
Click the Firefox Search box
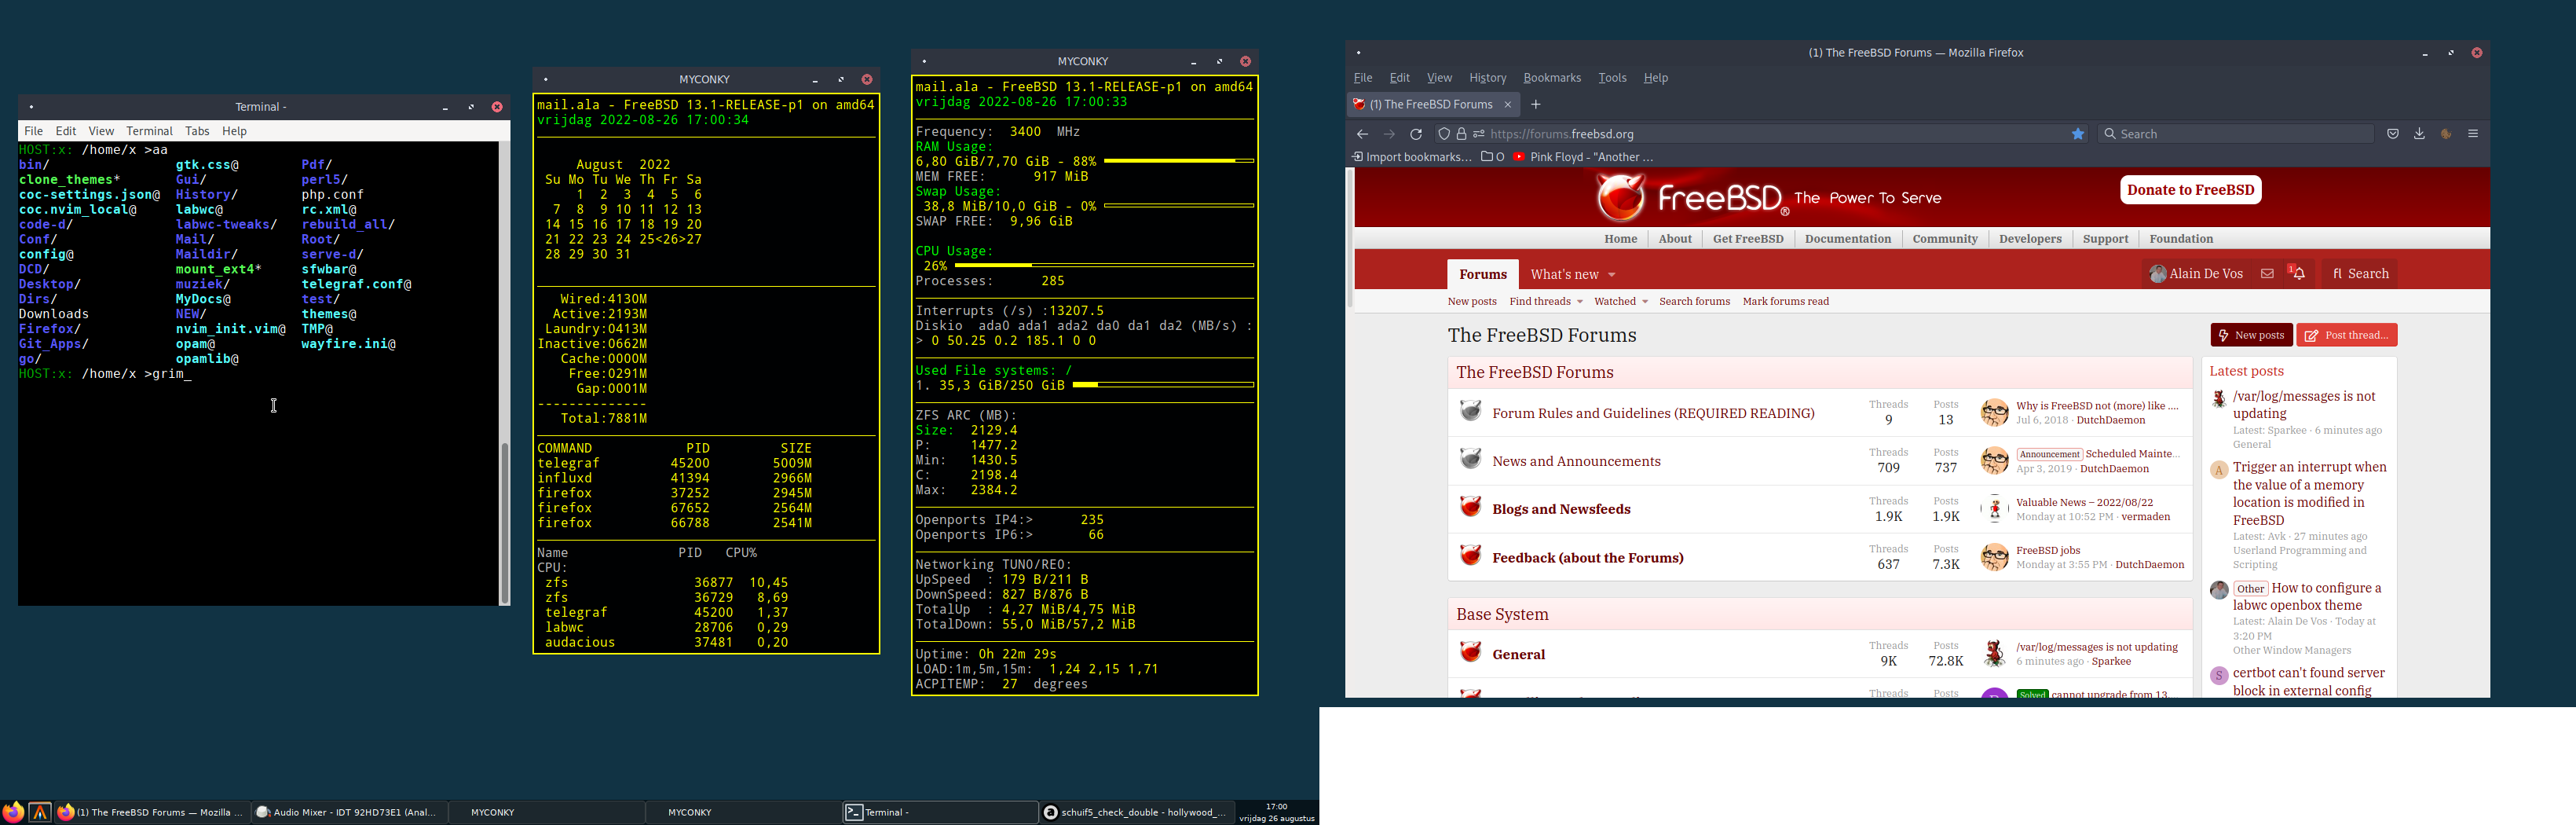coord(2235,134)
